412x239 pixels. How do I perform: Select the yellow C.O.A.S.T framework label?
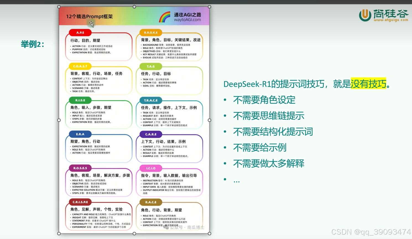(x=80, y=66)
